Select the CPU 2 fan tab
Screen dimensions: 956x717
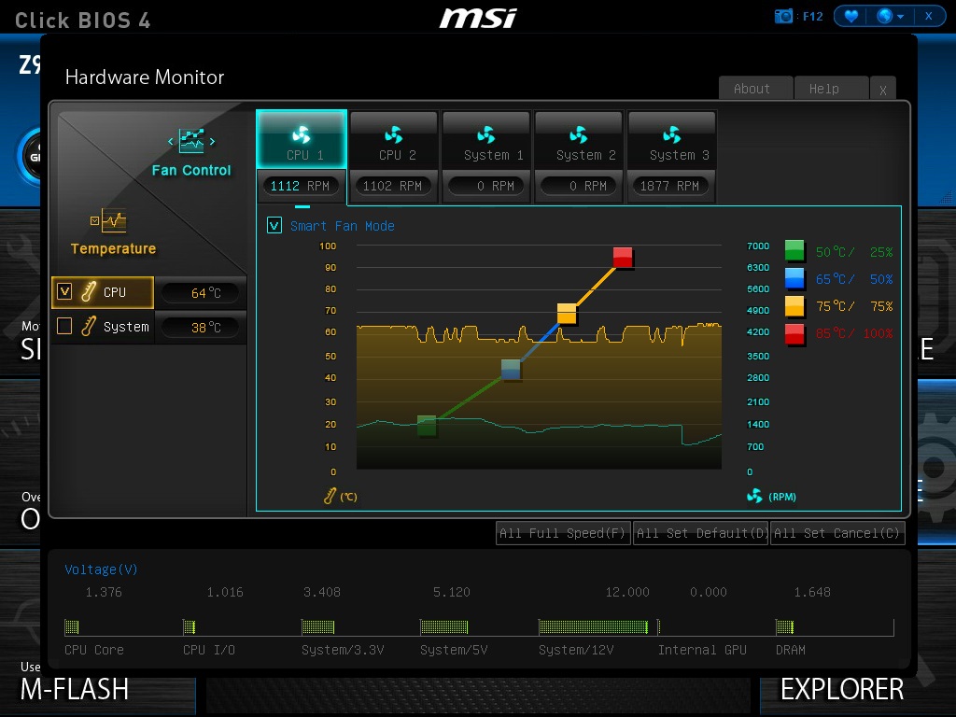(x=394, y=141)
